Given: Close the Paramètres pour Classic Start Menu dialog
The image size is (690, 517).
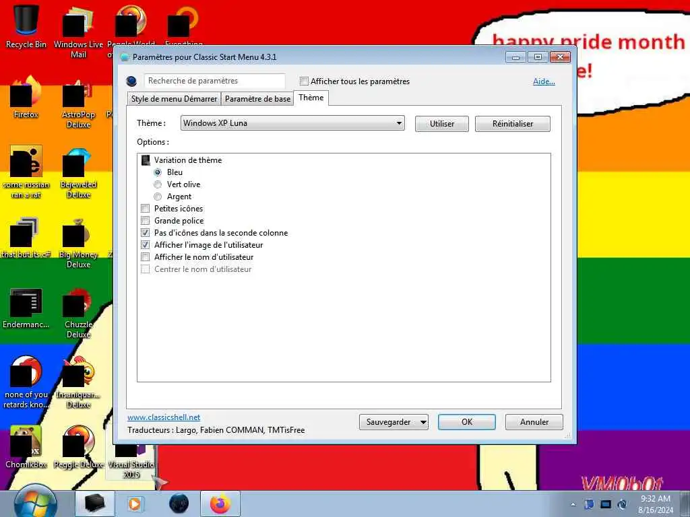Looking at the screenshot, I should click(560, 57).
